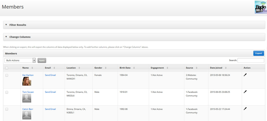Viewport: 267px width, 121px height.
Task: Check the select-all checkbox in header
Action: pyautogui.click(x=7, y=68)
